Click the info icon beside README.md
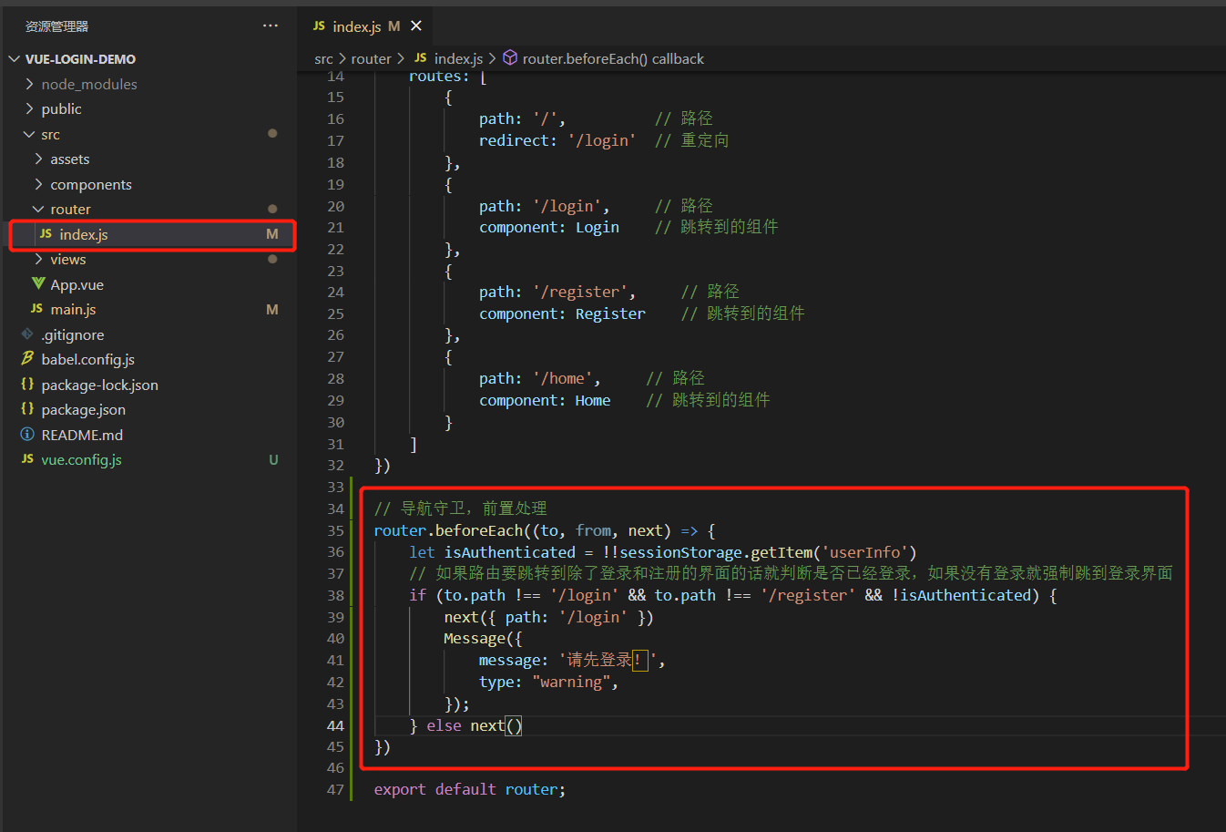Screen dimensions: 1226x832 (27, 435)
